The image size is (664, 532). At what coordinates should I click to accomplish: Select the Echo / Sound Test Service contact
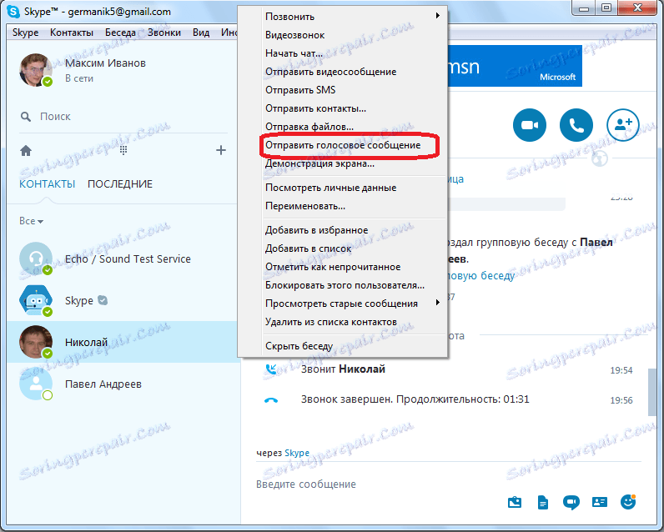point(123,259)
